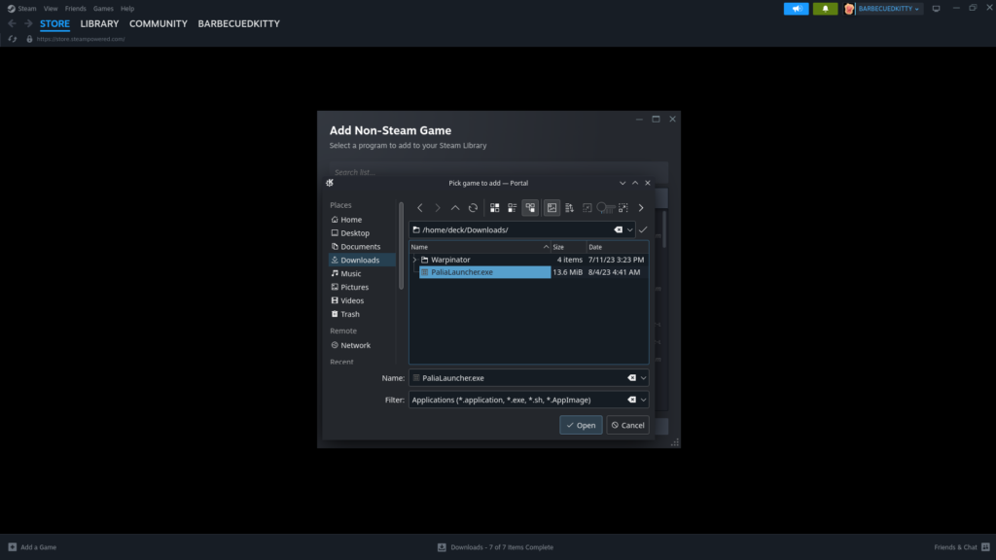Expand the Warpinator folder
The width and height of the screenshot is (996, 560).
pos(414,260)
